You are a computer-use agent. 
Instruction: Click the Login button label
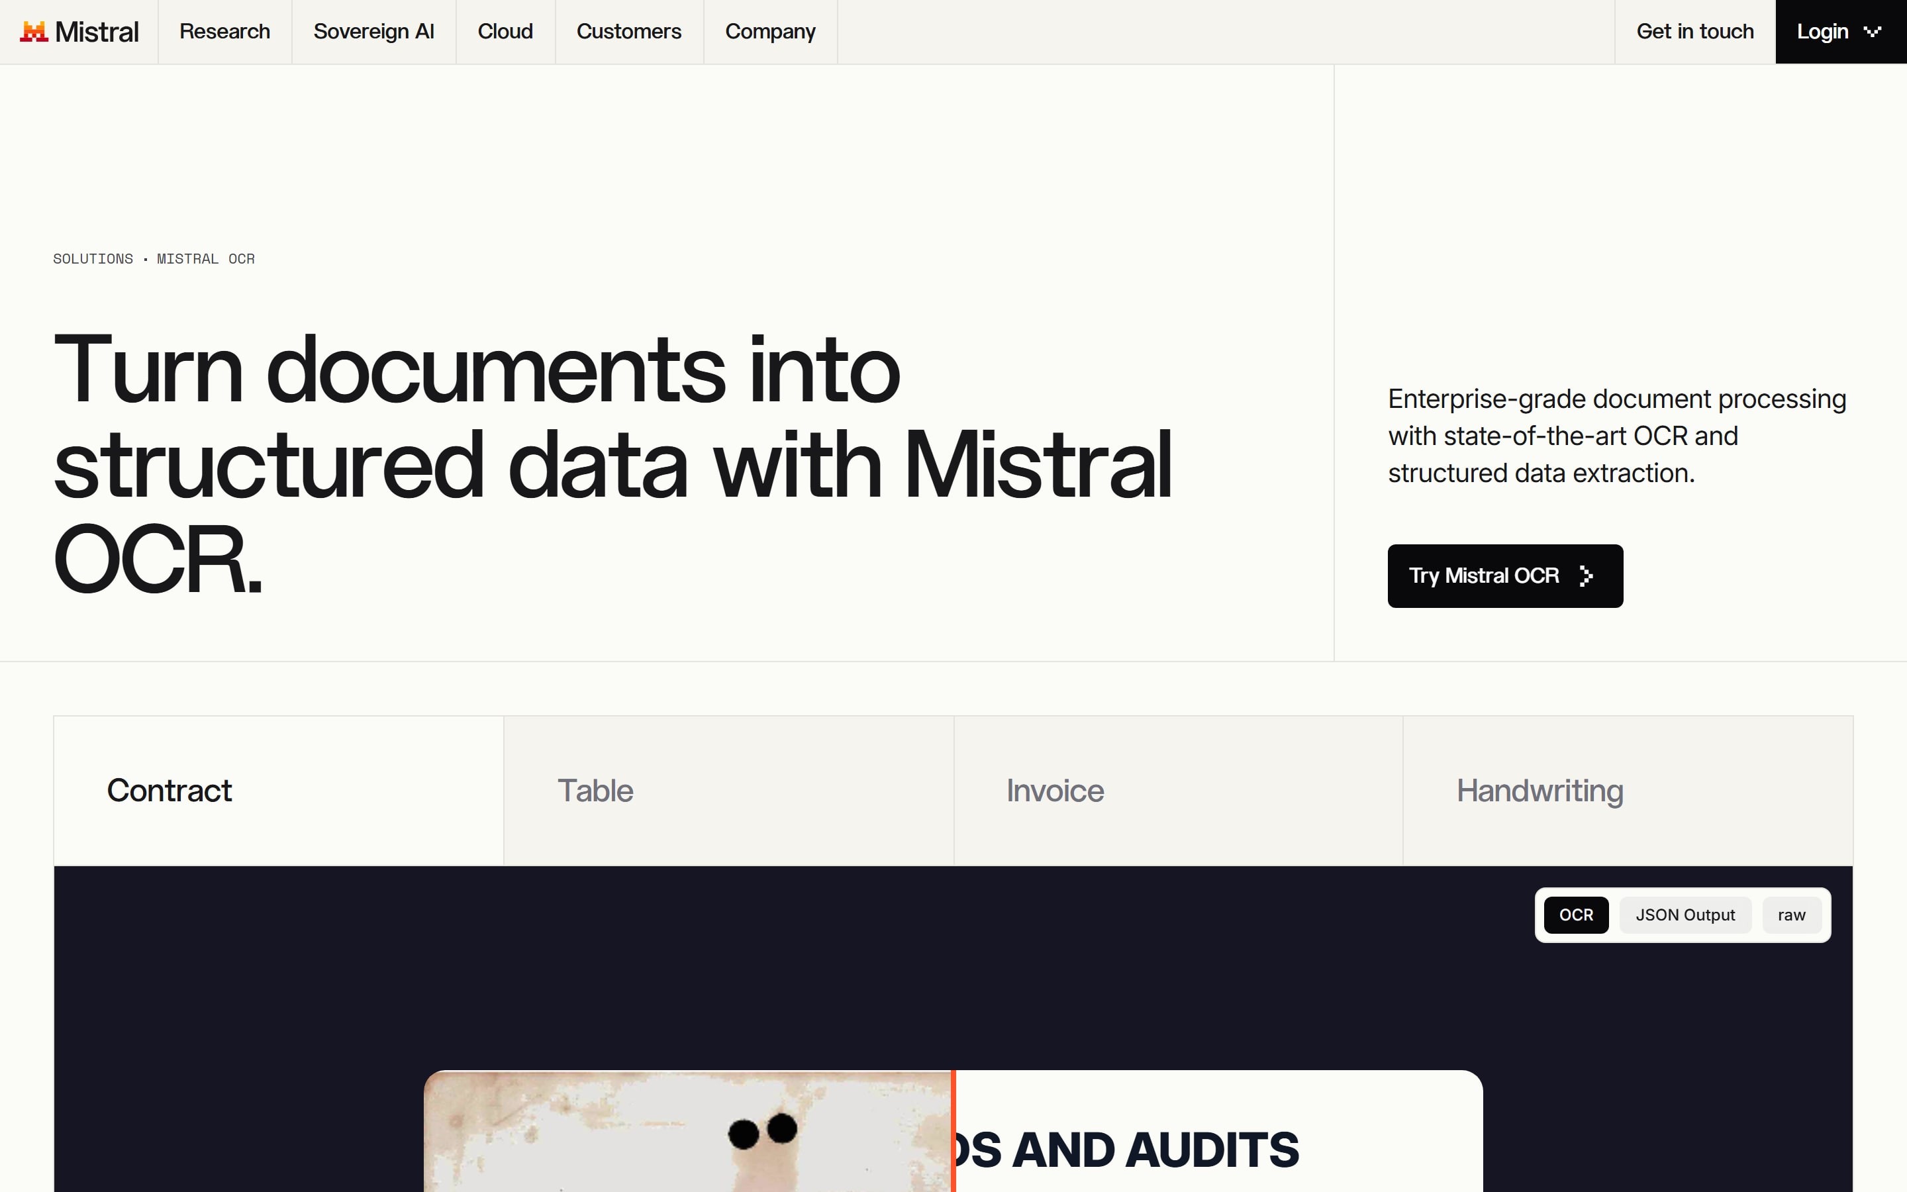[x=1822, y=32]
